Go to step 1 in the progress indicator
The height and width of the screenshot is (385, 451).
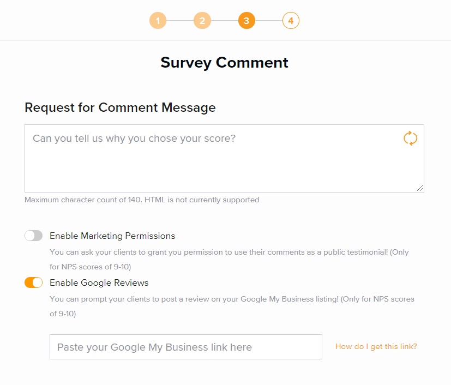[158, 21]
